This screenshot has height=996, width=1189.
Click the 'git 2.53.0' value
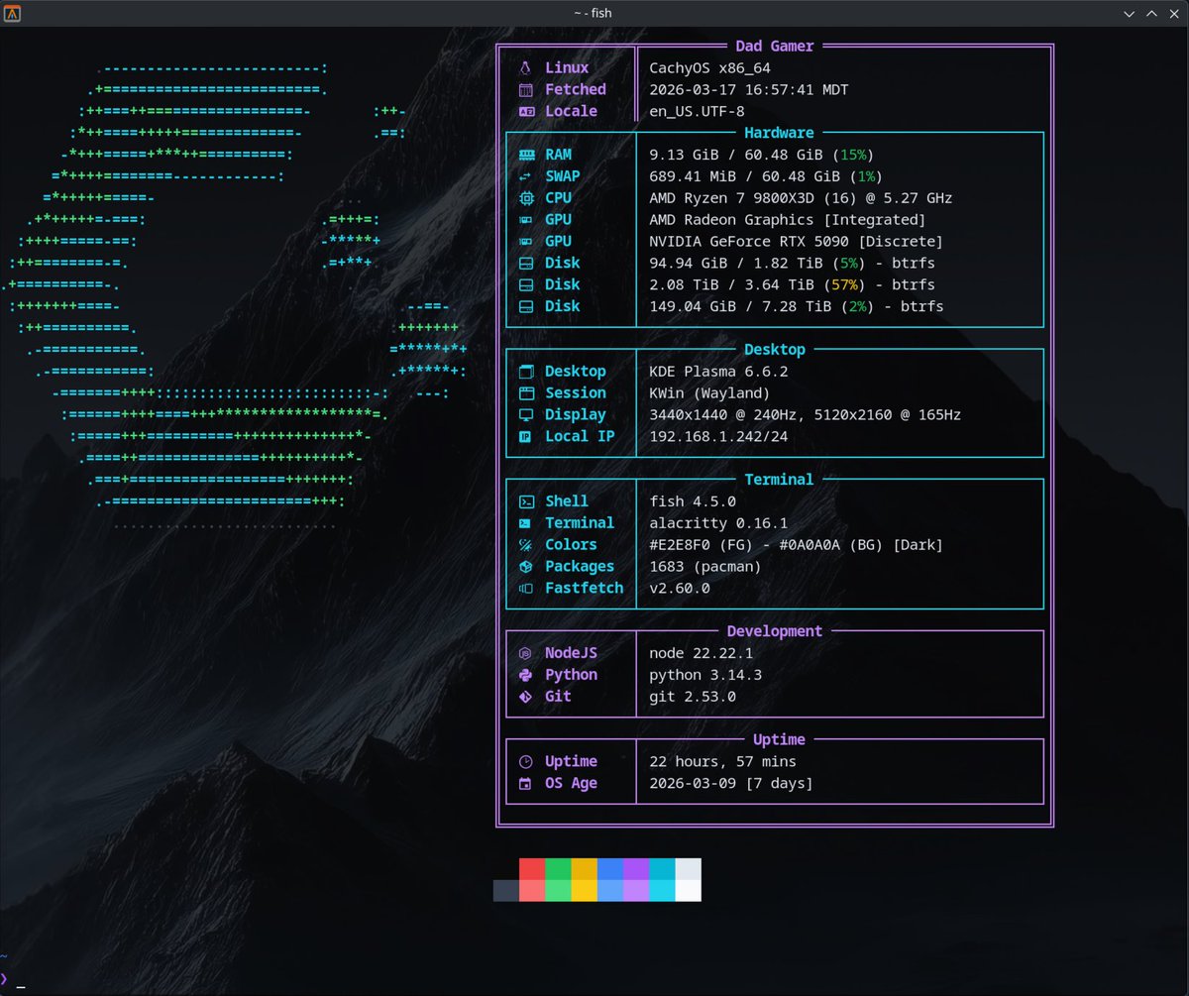(x=693, y=698)
